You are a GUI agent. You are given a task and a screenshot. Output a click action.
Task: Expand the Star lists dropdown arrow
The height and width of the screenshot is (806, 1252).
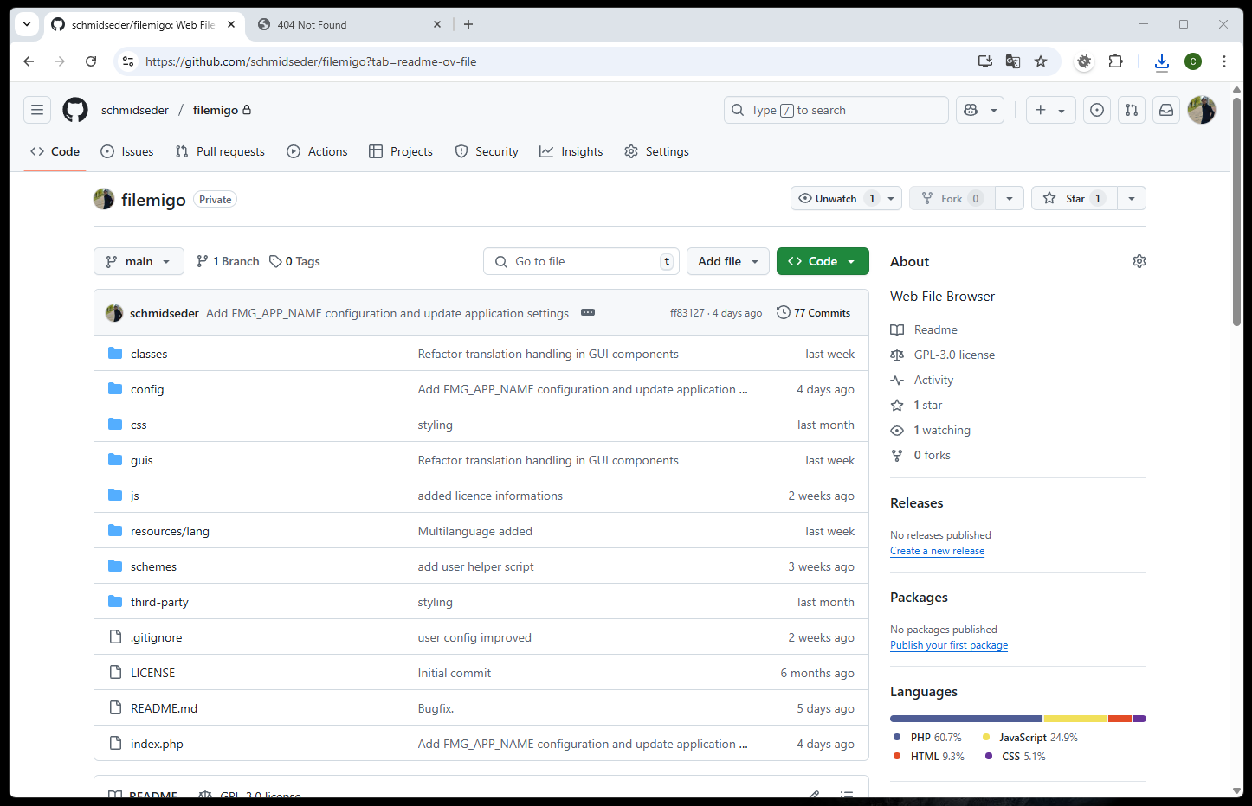click(x=1132, y=198)
